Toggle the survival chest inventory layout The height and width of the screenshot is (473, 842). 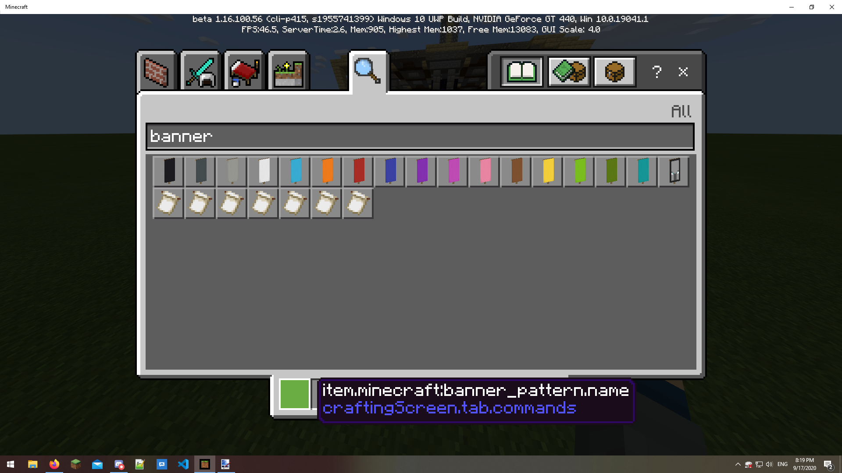[614, 71]
